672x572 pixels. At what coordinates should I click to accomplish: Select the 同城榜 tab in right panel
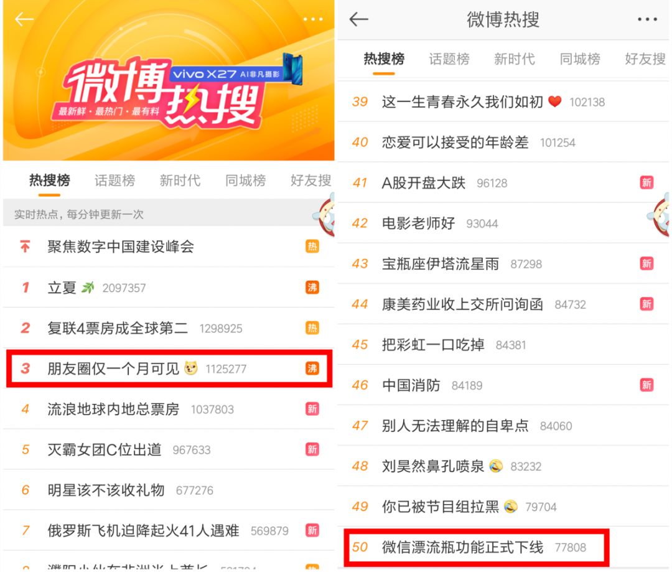(x=580, y=59)
